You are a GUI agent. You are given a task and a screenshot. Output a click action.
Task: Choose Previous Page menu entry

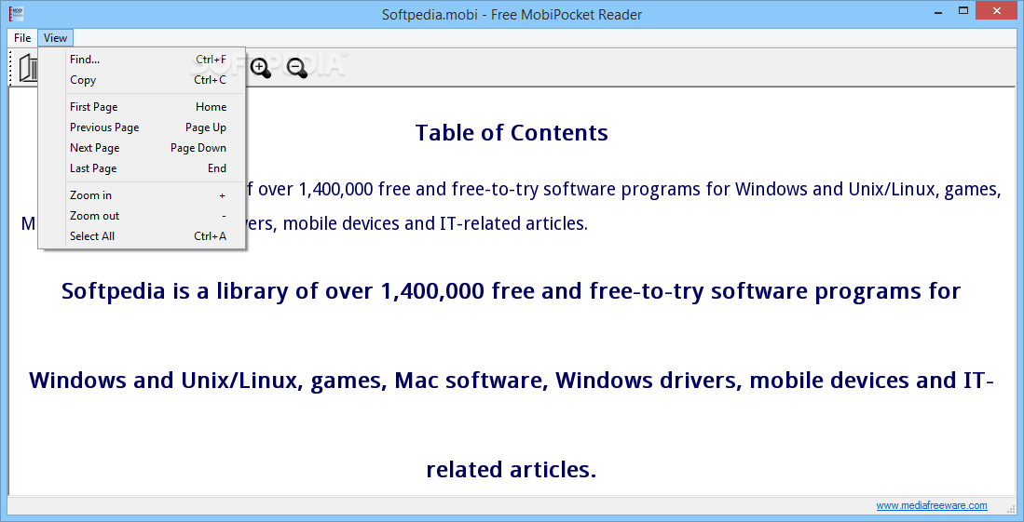pos(142,127)
